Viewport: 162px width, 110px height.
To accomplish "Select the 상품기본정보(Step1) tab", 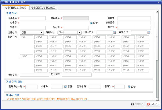I will click(16, 8).
